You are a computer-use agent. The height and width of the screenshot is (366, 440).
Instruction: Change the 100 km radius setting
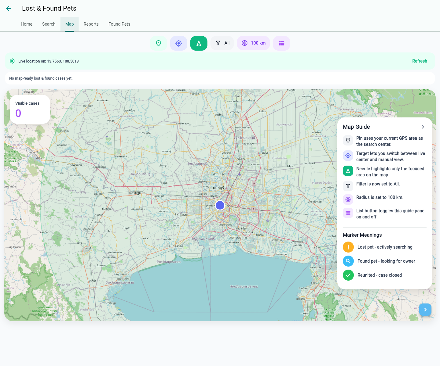click(254, 43)
